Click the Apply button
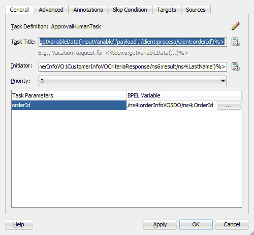This screenshot has height=235, width=254. pyautogui.click(x=160, y=224)
